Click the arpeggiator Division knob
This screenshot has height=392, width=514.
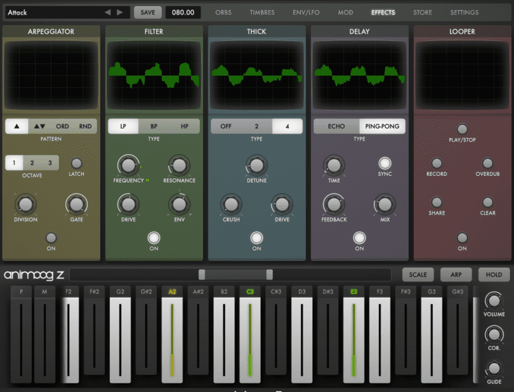tap(26, 205)
